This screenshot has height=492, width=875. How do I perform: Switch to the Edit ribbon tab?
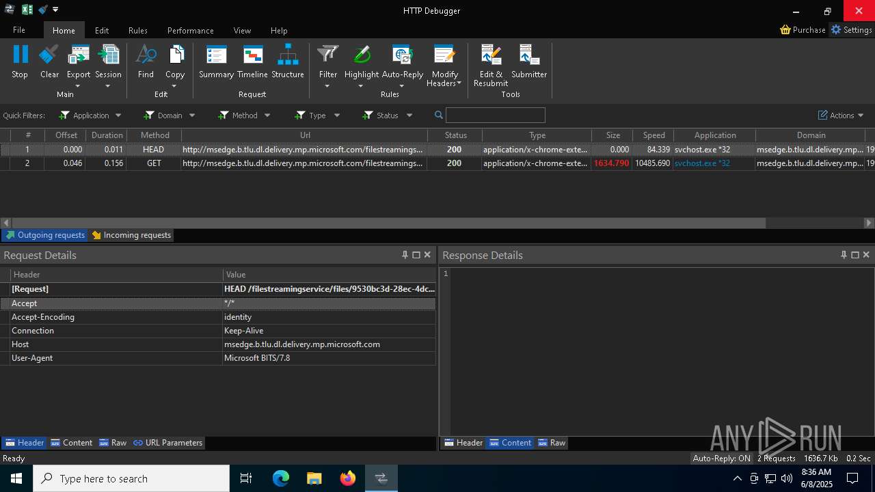pos(102,30)
